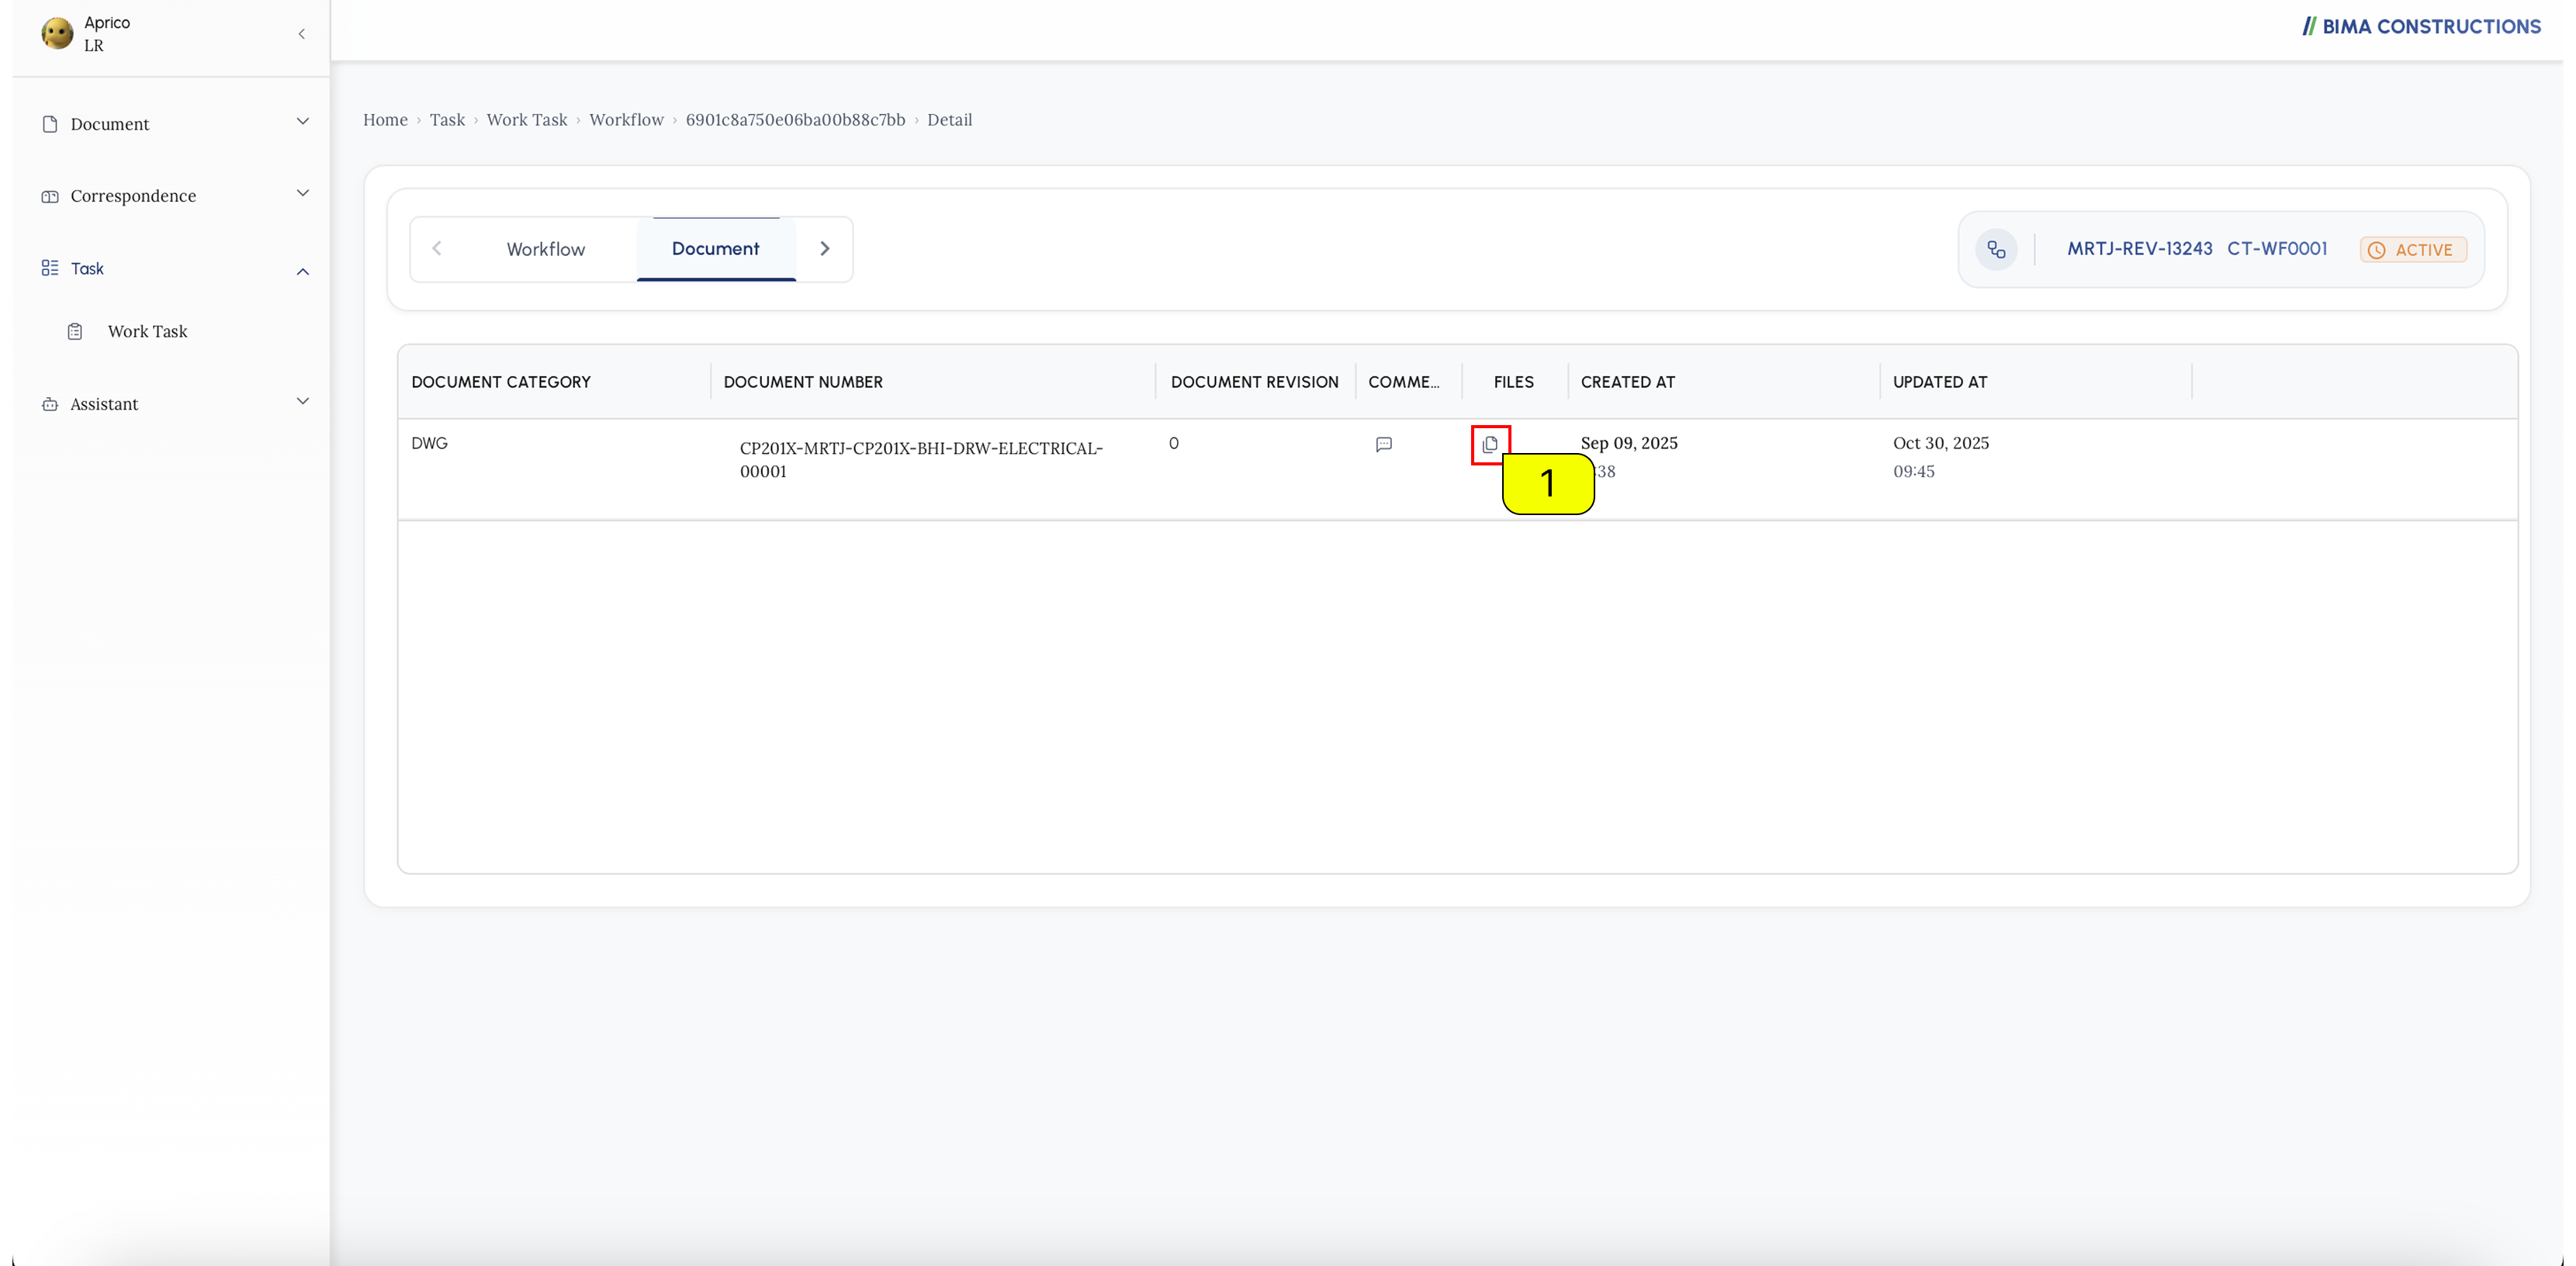The width and height of the screenshot is (2576, 1266).
Task: Click the Aprico user avatar
Action: point(57,34)
